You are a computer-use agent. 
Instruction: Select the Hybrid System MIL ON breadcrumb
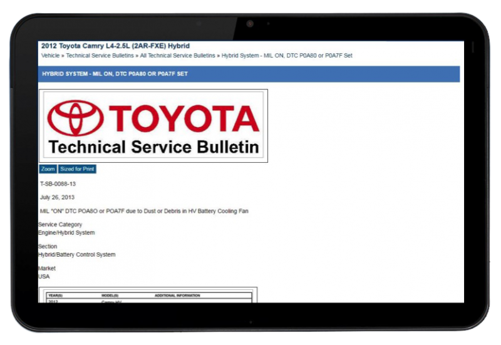coord(287,56)
